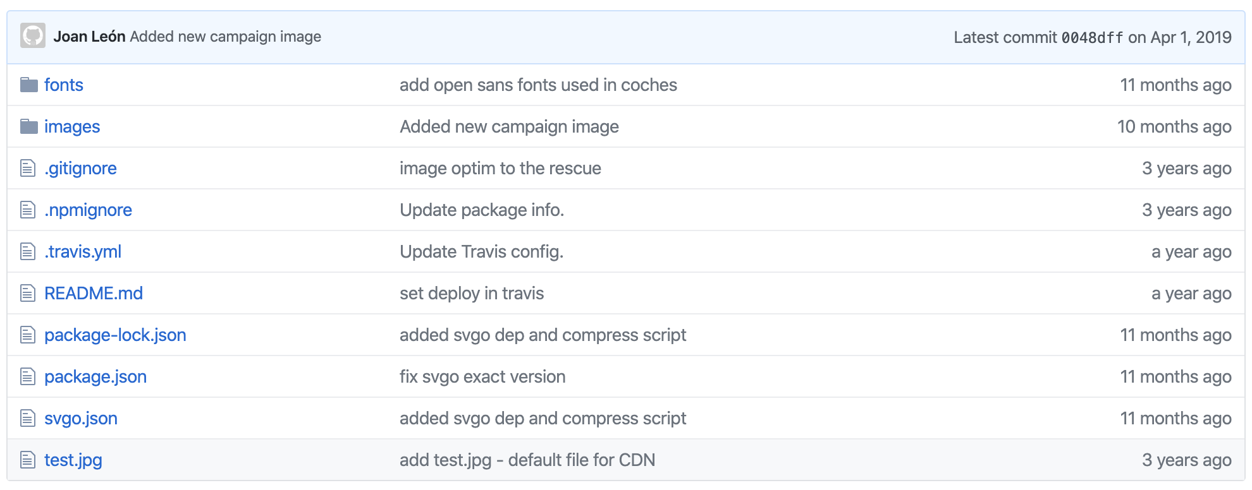Click the .gitignore file icon

point(28,168)
